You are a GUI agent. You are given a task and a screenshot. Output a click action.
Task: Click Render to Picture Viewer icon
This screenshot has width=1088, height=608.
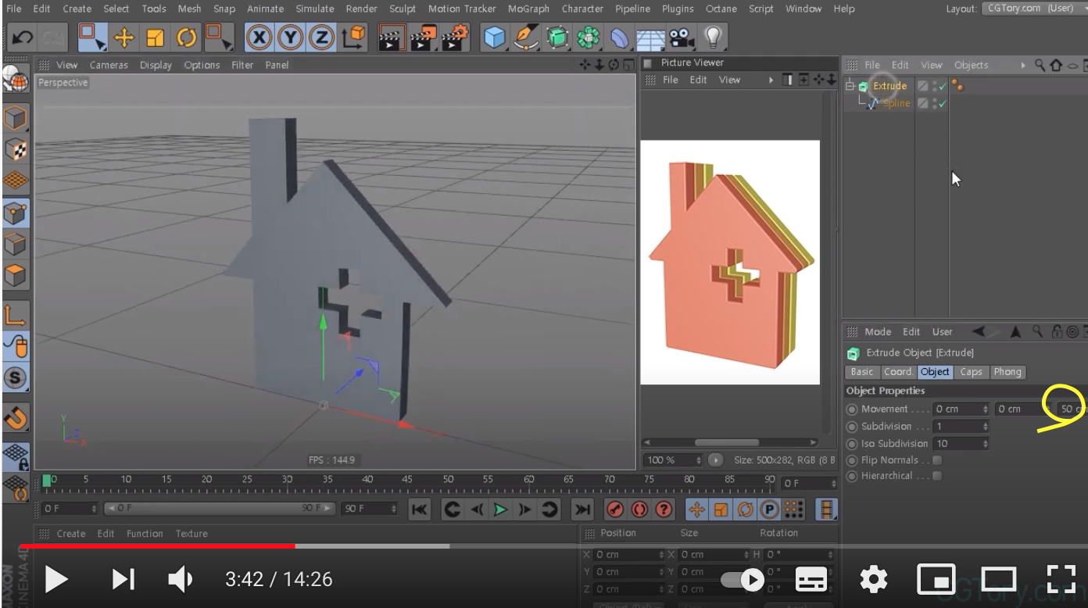(423, 37)
